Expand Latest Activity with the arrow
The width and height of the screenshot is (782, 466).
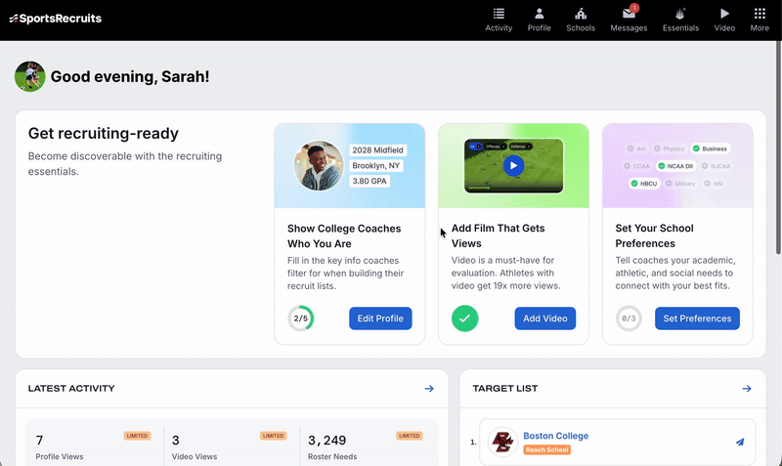pyautogui.click(x=429, y=389)
